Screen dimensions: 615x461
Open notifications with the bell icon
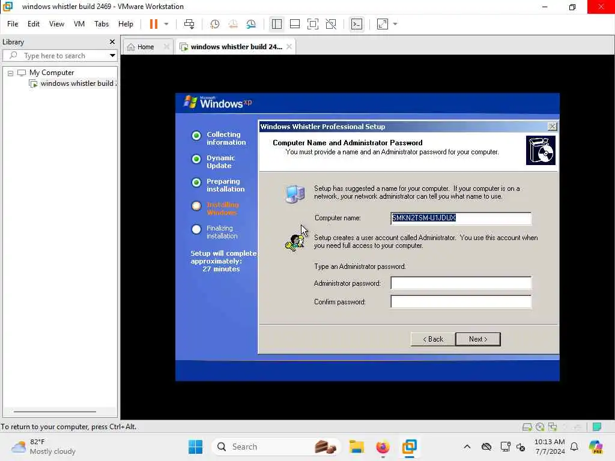[574, 447]
